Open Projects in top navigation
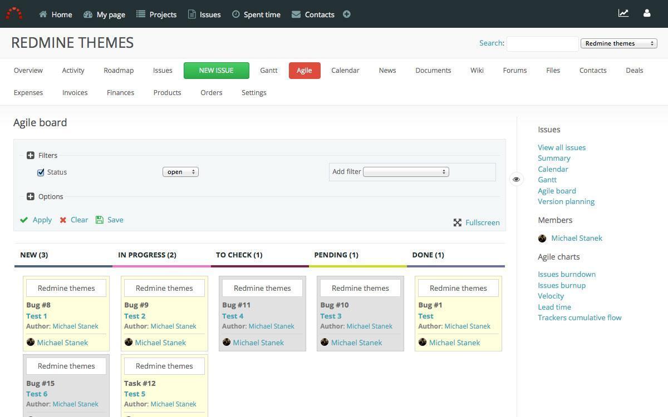This screenshot has width=668, height=417. coord(156,14)
